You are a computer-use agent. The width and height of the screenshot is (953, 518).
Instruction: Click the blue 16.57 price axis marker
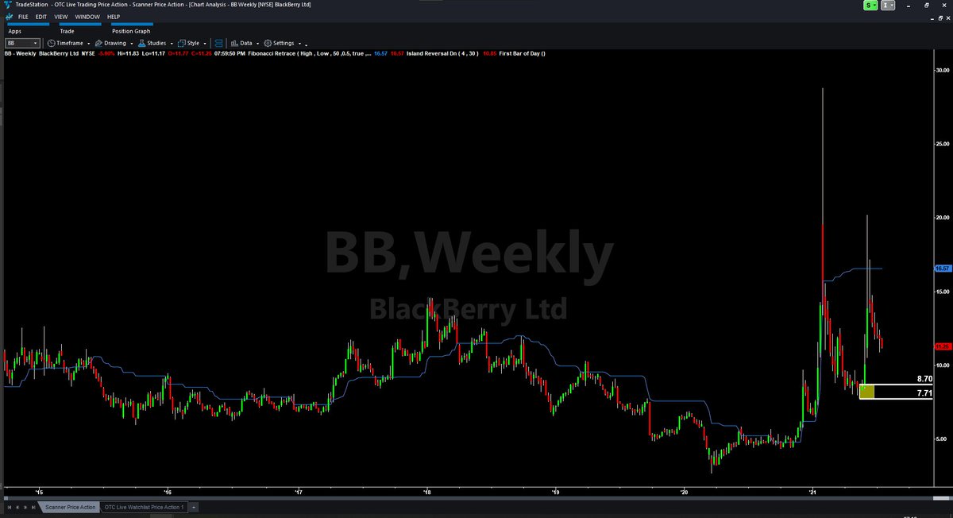tap(943, 269)
